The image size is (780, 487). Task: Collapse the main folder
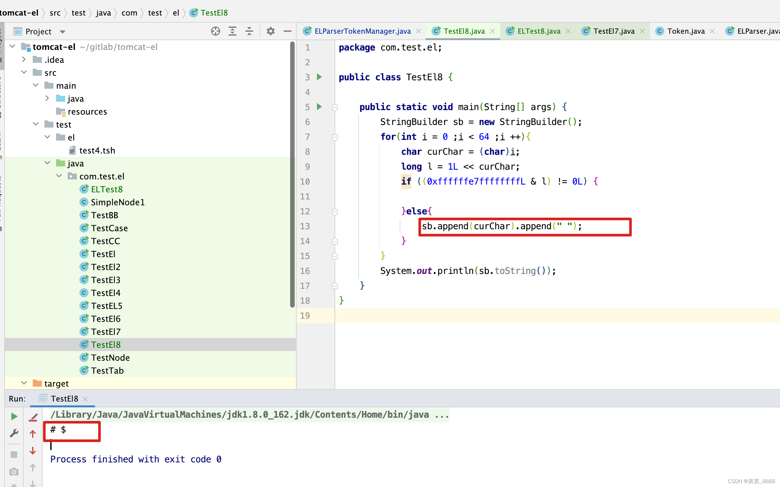(36, 85)
